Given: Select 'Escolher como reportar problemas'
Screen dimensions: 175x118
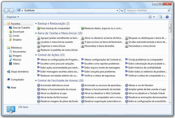Looking at the screenshot, I should [x=100, y=64].
